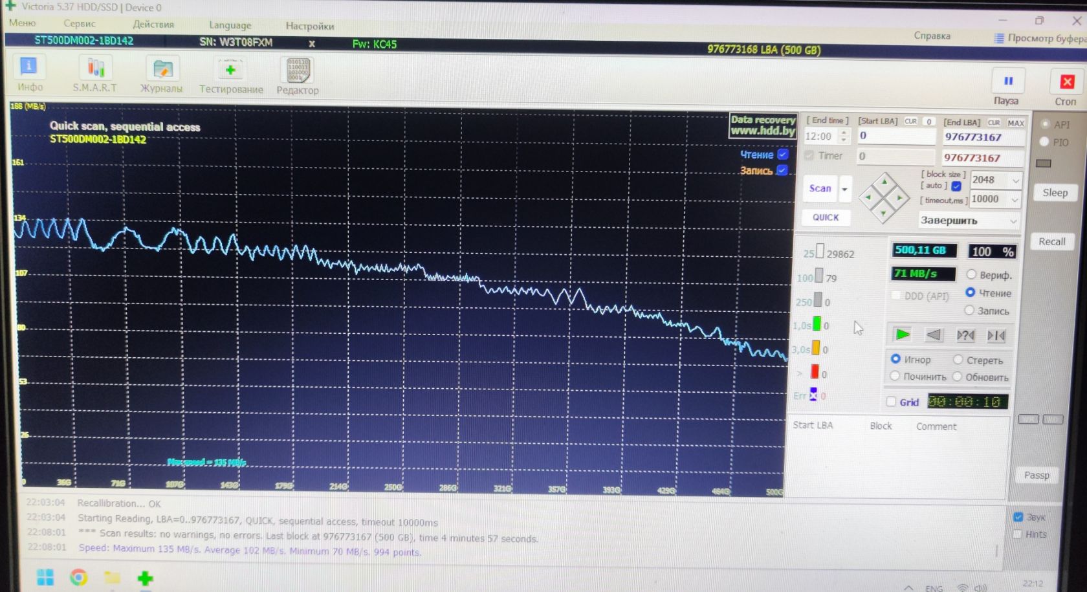Click the Start LBA input field
The width and height of the screenshot is (1087, 592).
click(x=896, y=136)
